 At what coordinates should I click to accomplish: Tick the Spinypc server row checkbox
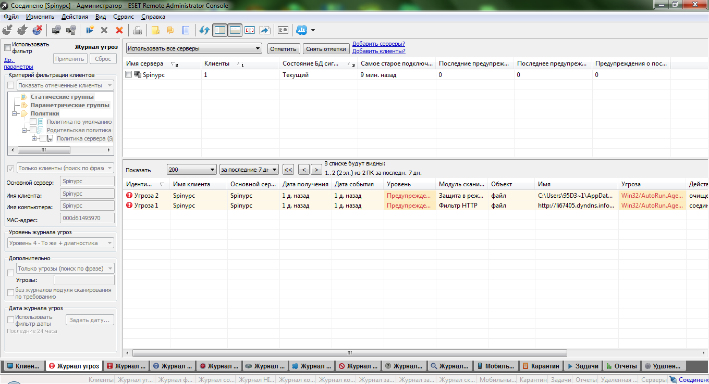click(x=129, y=75)
